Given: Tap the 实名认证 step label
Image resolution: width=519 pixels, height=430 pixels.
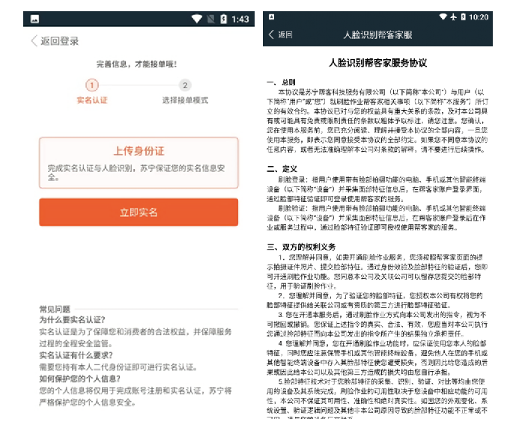Looking at the screenshot, I should pos(92,100).
